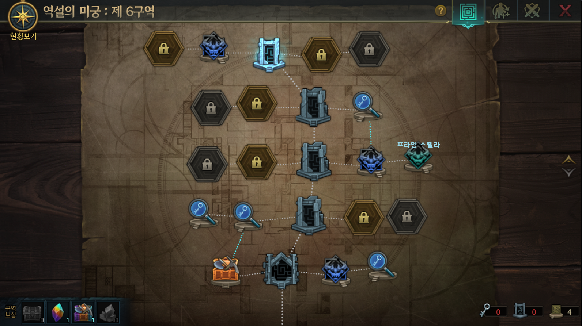Click the labyrinth scroll count showing 4

pyautogui.click(x=564, y=311)
